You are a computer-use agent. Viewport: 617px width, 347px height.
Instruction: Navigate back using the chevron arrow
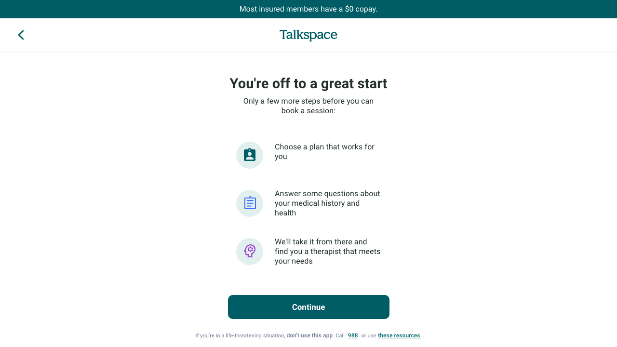20,35
